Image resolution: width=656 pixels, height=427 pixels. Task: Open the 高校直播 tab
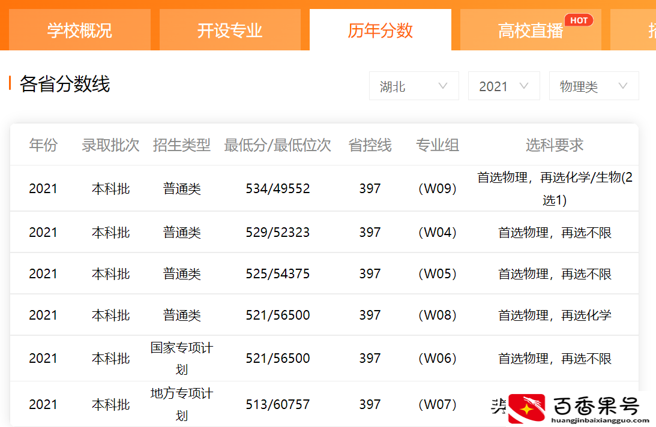(531, 30)
